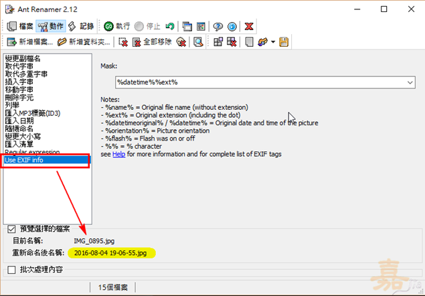Select 取代多重字串 action
The height and width of the screenshot is (296, 425).
click(x=26, y=74)
